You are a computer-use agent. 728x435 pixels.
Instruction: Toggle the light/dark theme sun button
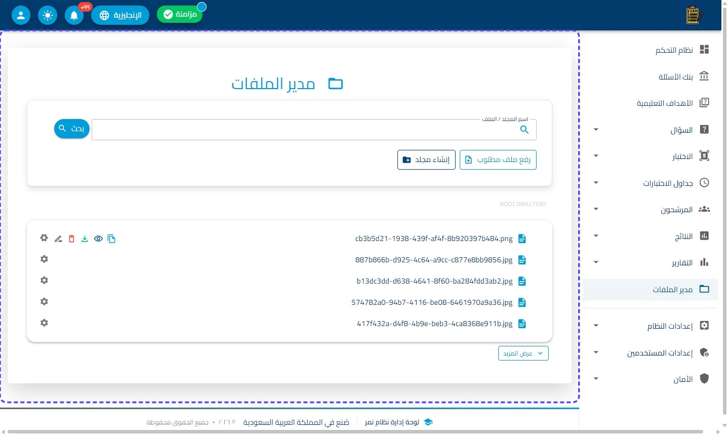[x=48, y=15]
